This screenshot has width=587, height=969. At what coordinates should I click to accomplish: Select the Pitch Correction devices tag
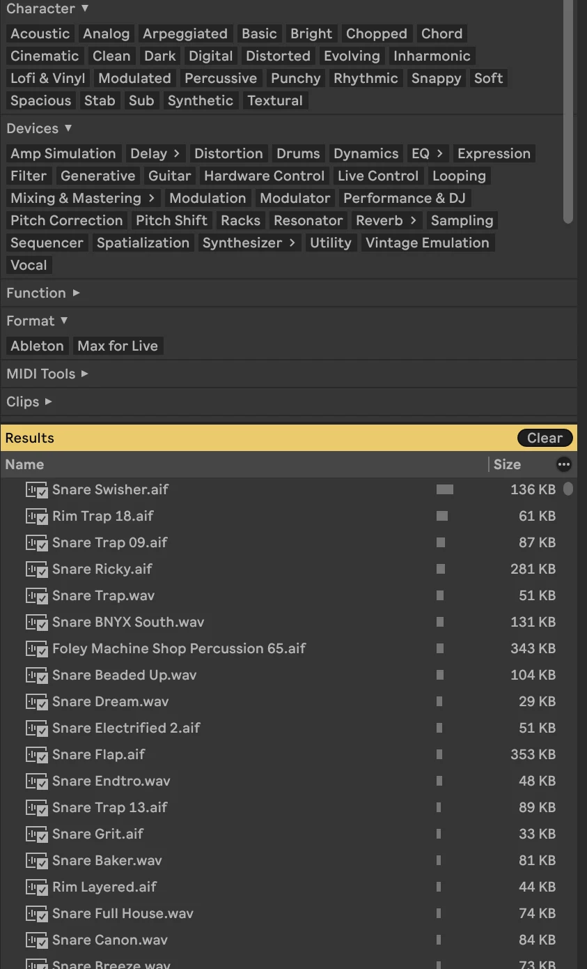pyautogui.click(x=66, y=220)
